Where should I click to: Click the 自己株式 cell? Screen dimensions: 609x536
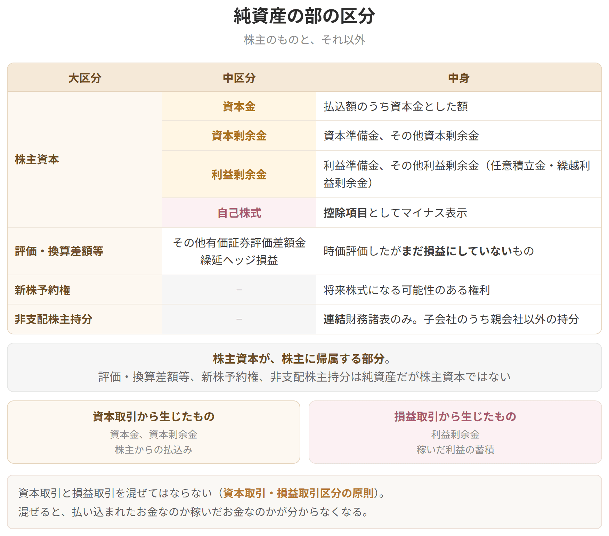click(x=239, y=213)
